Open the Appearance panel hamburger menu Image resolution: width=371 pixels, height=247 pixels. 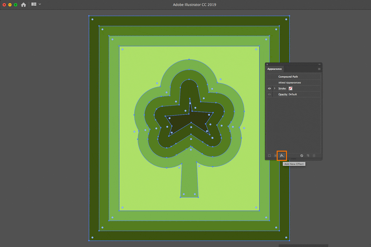coord(319,69)
